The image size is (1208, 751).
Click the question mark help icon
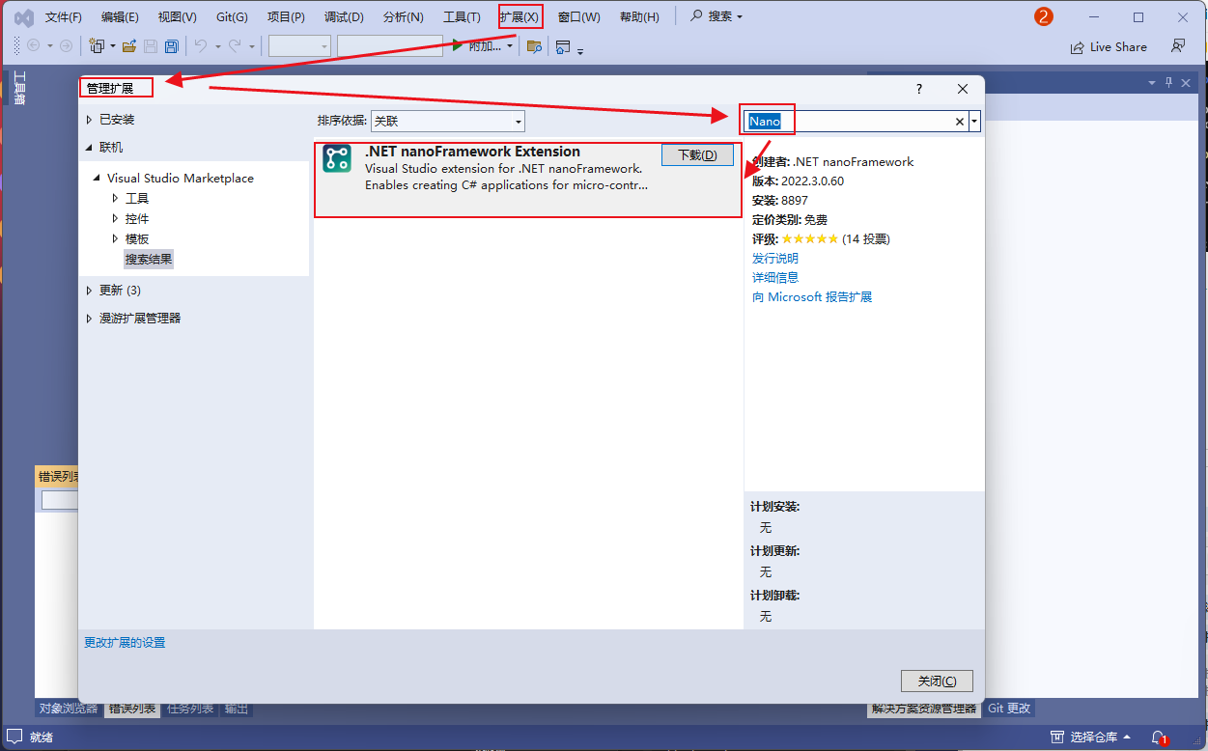click(x=918, y=89)
